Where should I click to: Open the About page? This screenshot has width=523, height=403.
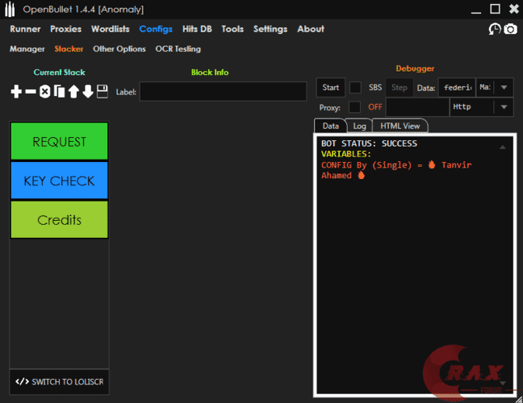click(311, 29)
